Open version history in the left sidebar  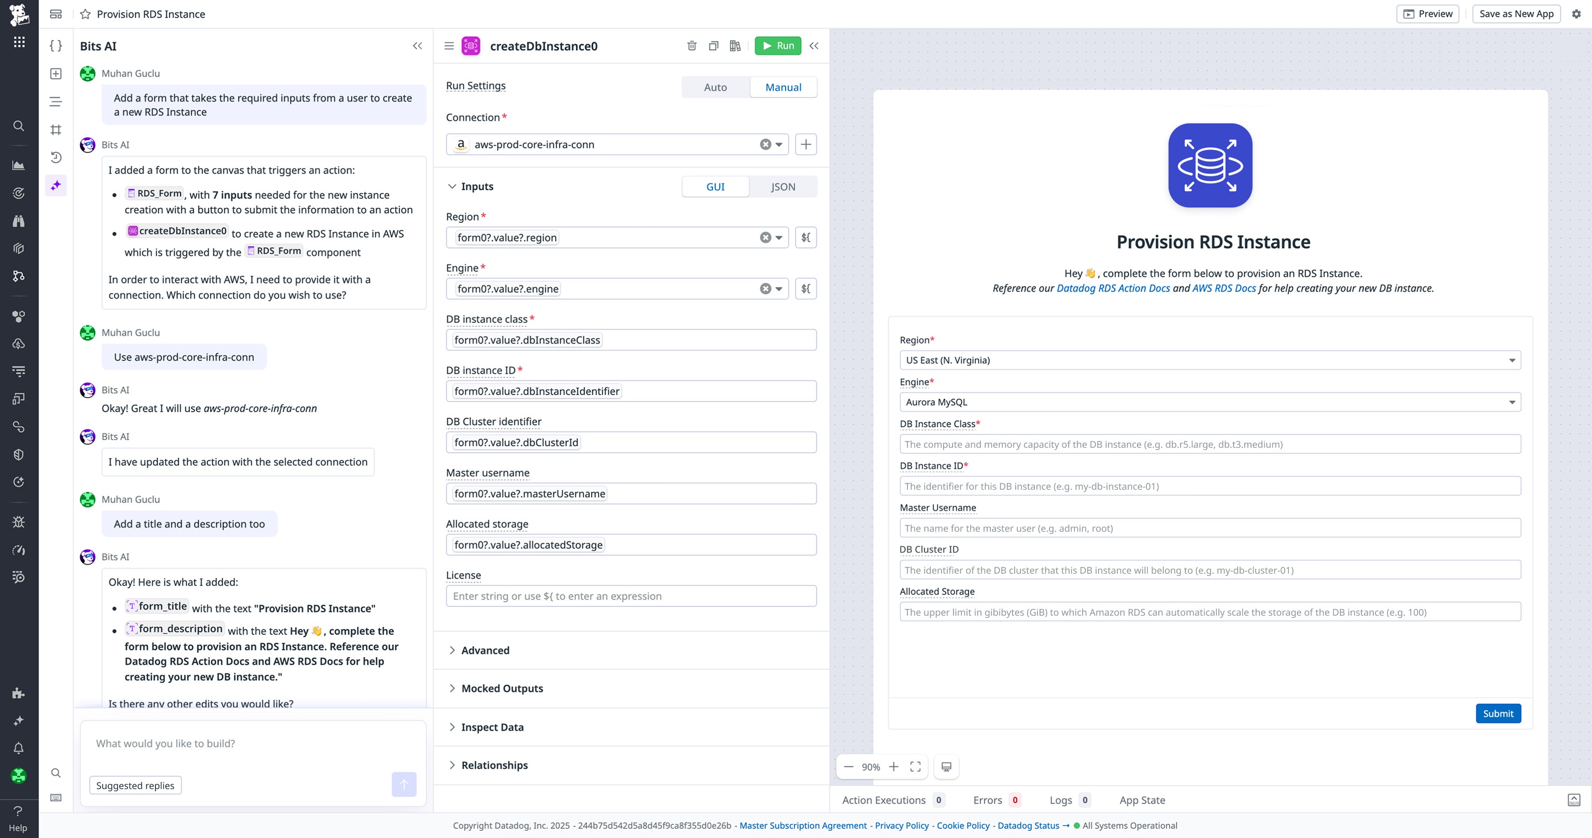[x=56, y=157]
